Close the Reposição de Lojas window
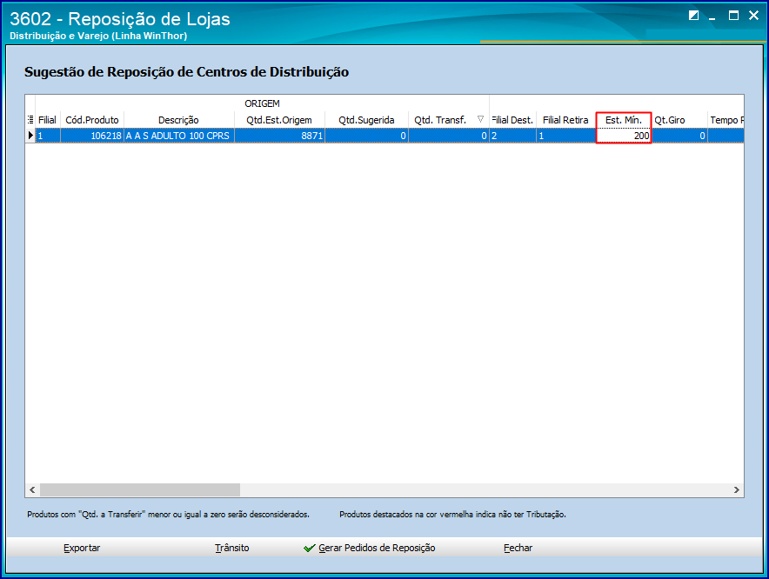Screen dimensions: 769x579 pos(754,15)
